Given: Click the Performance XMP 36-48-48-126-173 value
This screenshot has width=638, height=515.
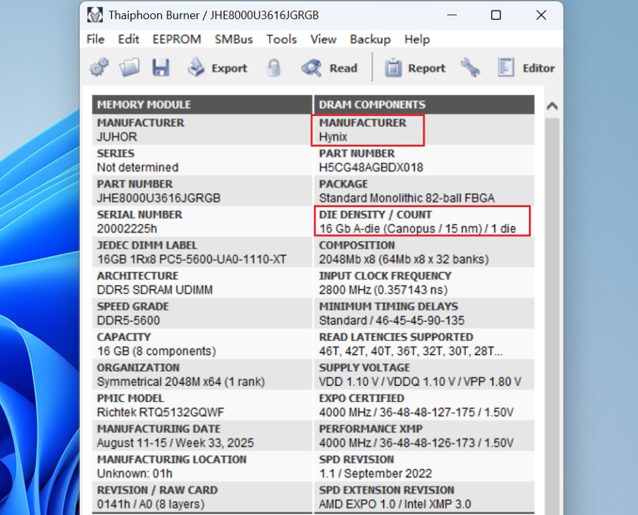Looking at the screenshot, I should (x=416, y=443).
